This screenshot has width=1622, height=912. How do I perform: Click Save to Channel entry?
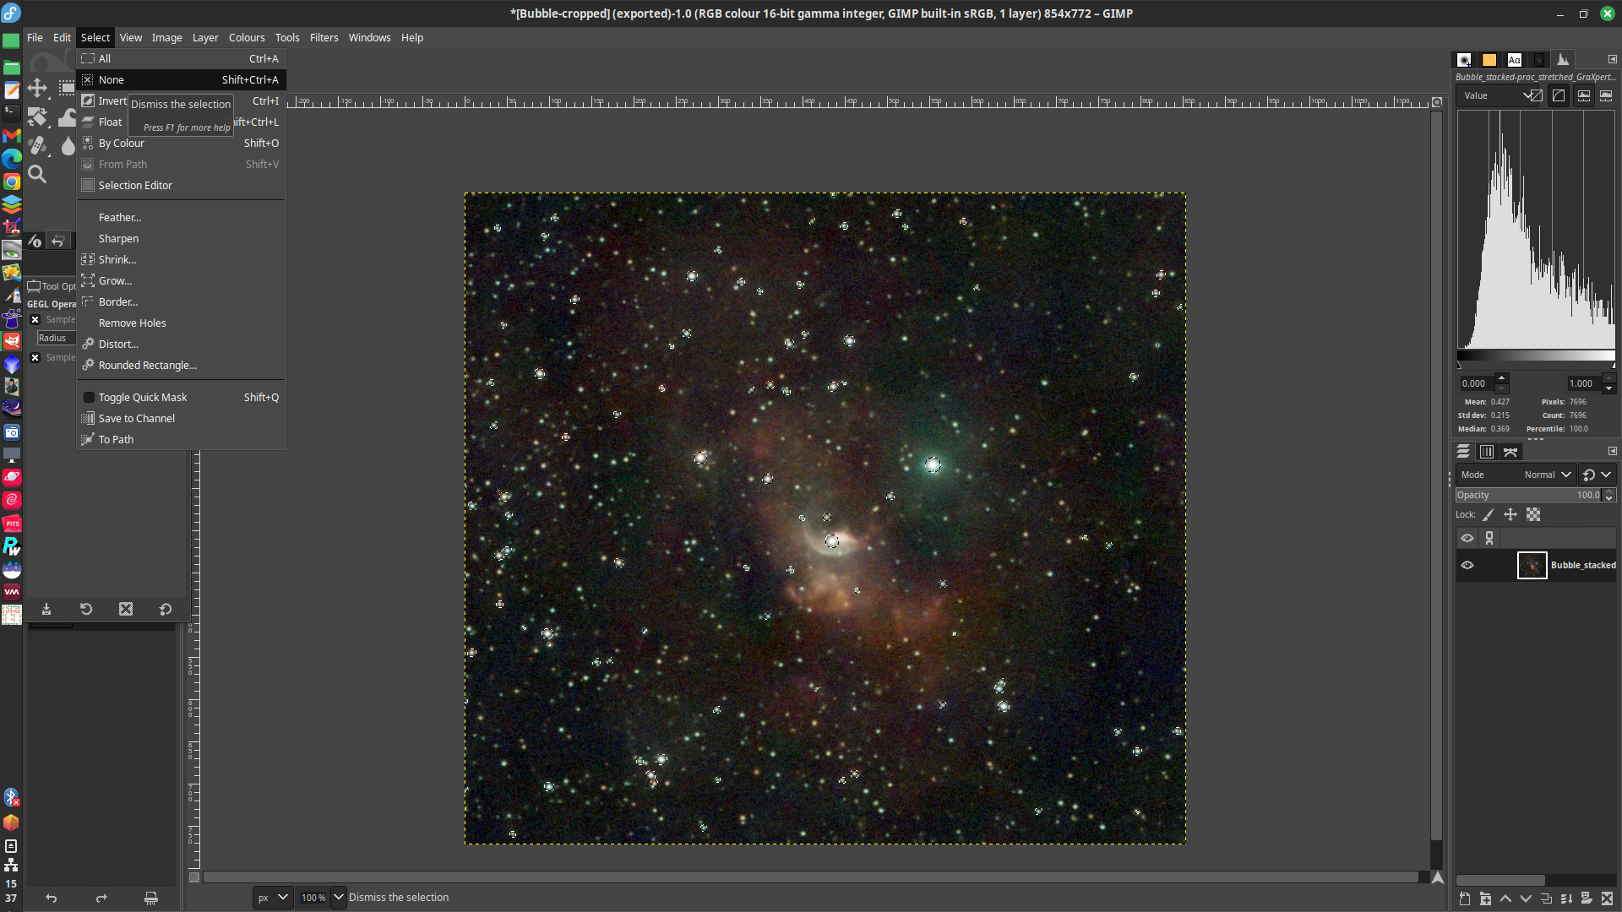coord(136,419)
